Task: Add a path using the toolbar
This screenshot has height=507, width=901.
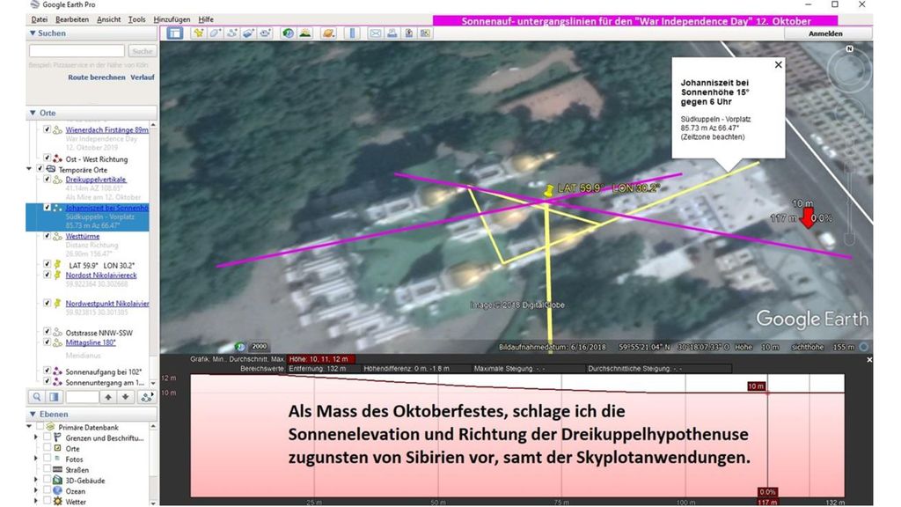Action: (231, 33)
